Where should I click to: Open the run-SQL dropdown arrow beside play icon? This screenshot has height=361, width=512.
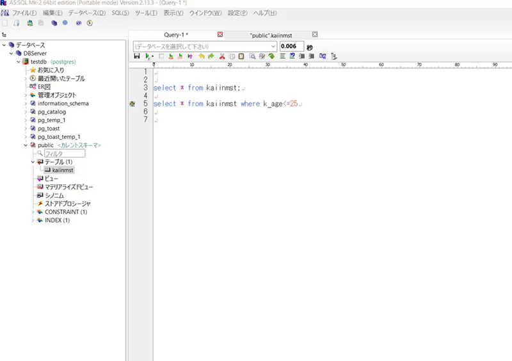152,56
